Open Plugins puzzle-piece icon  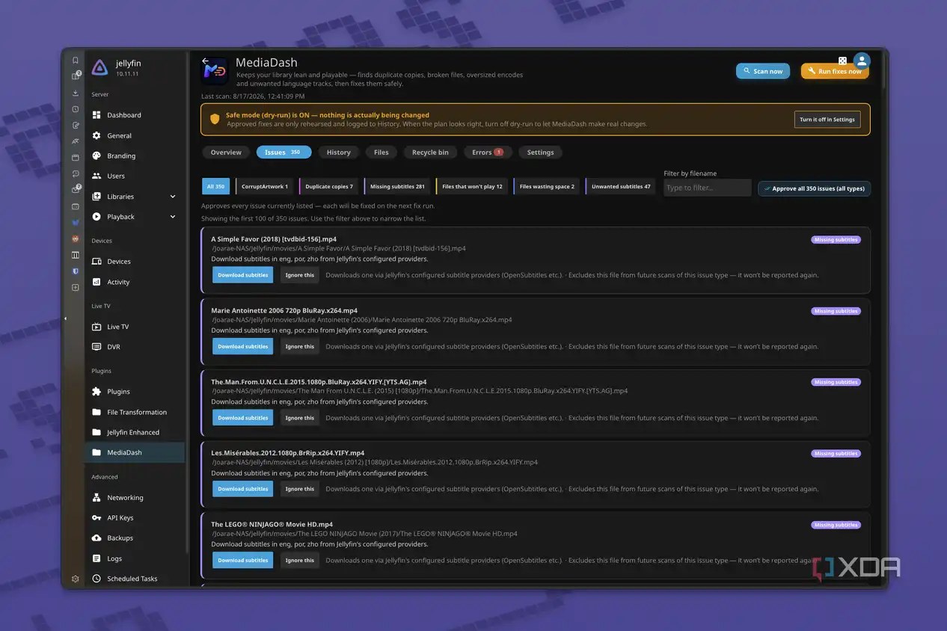[x=96, y=392]
